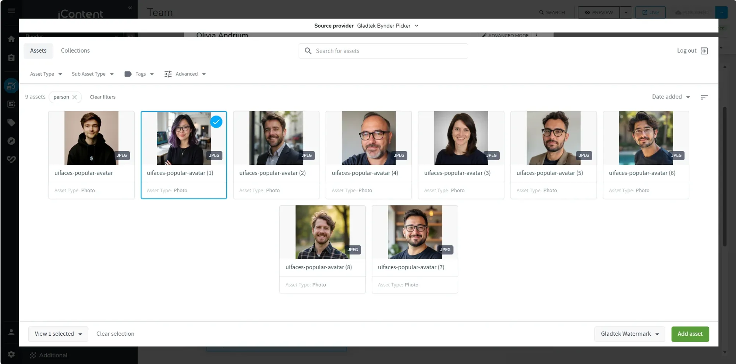Open the compass explore icon in sidebar
Image resolution: width=736 pixels, height=364 pixels.
(x=11, y=141)
